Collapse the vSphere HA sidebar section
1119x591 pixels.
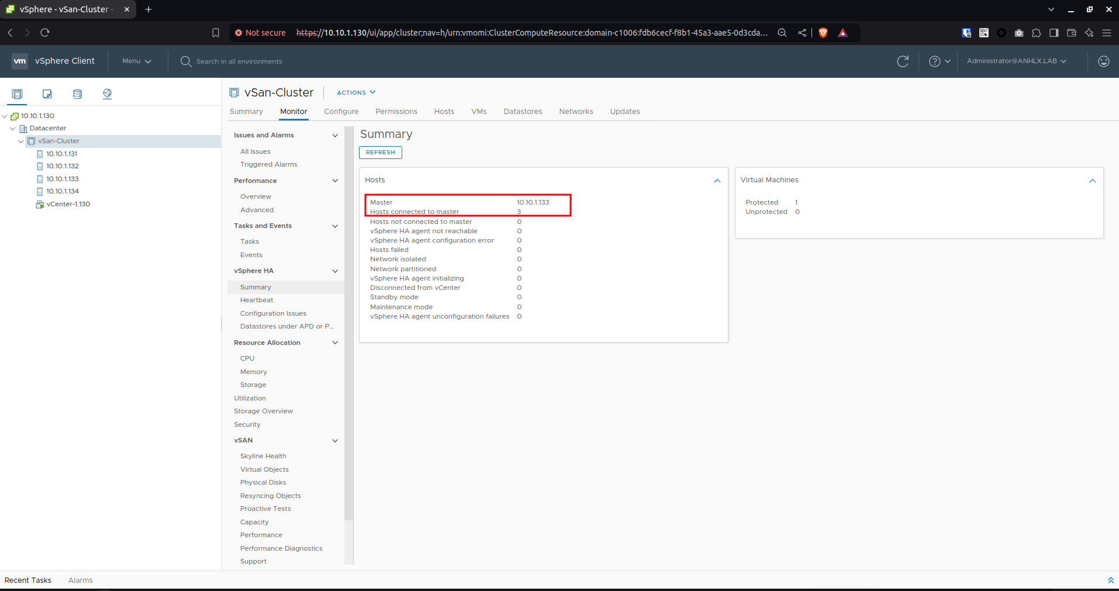click(335, 271)
